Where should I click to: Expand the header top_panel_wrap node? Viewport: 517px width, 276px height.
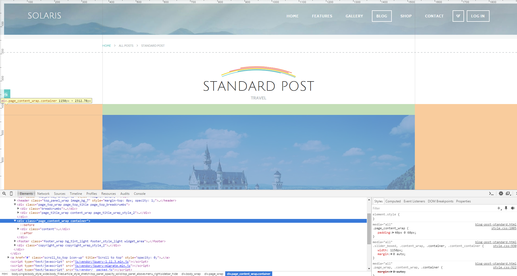15,200
